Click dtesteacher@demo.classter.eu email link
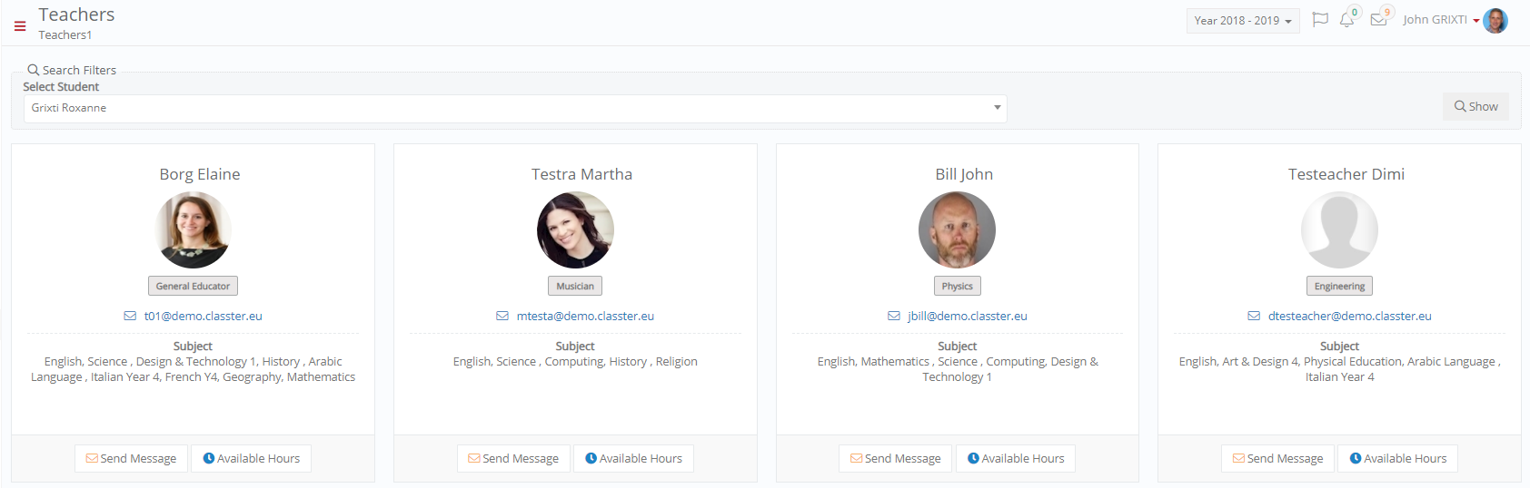The image size is (1530, 488). [x=1350, y=316]
